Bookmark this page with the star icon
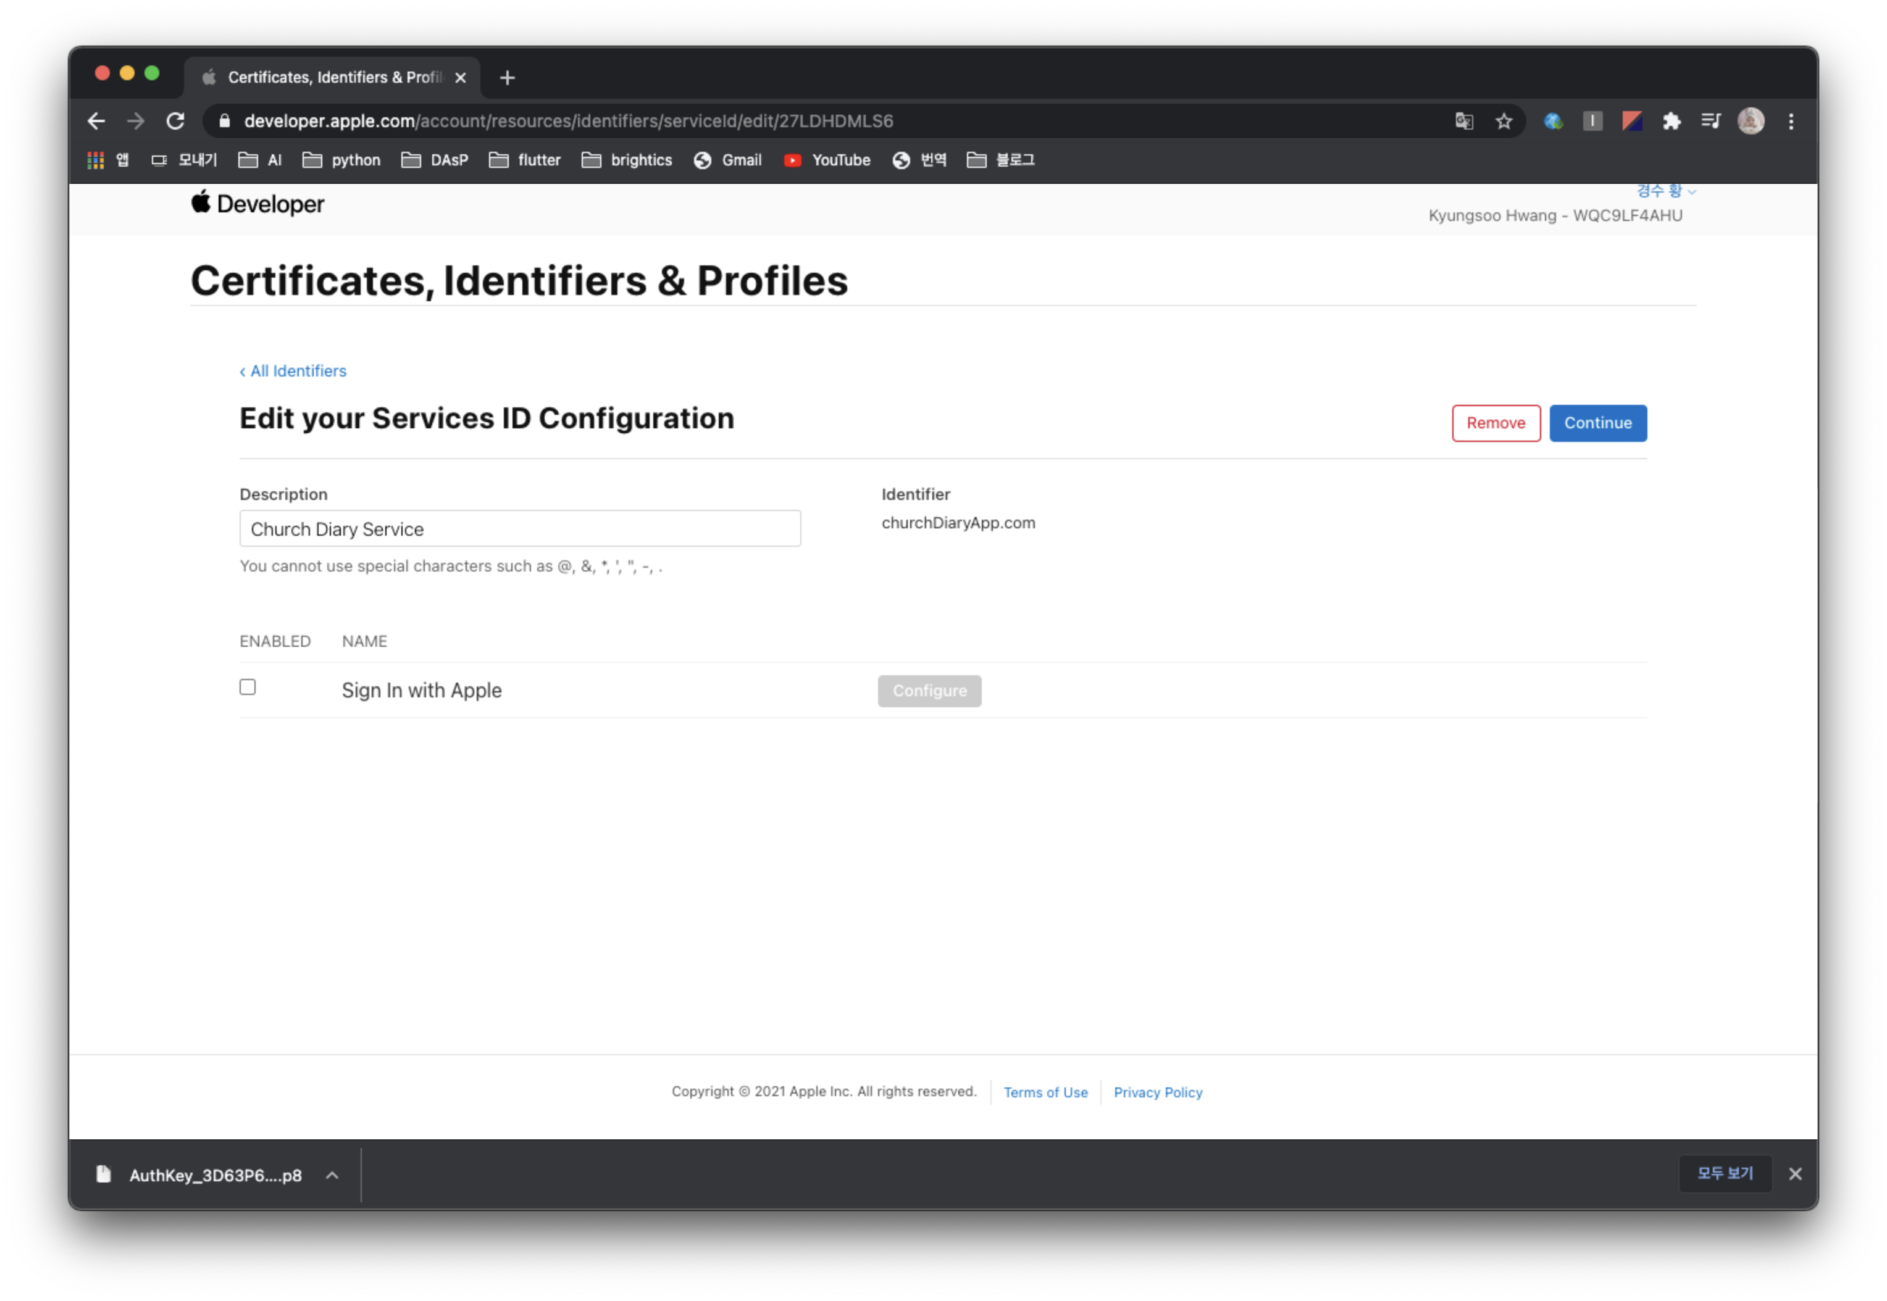Image resolution: width=1887 pixels, height=1301 pixels. point(1504,122)
